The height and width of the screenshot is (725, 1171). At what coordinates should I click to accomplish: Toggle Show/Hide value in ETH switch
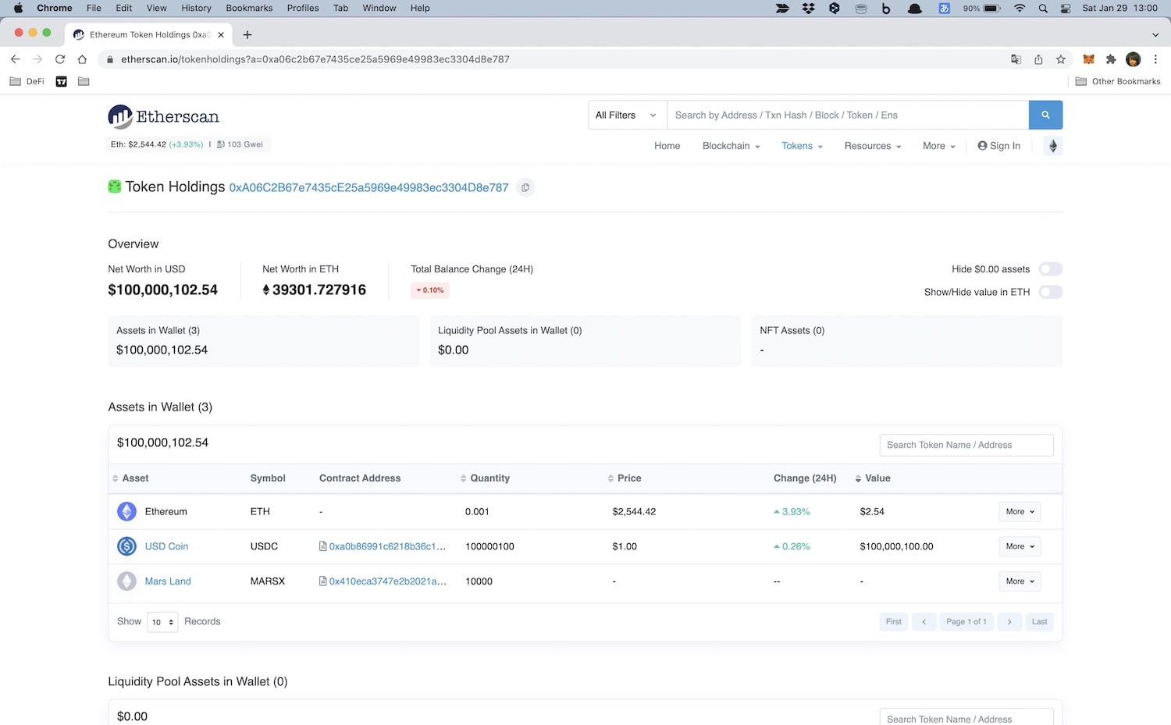click(1050, 292)
